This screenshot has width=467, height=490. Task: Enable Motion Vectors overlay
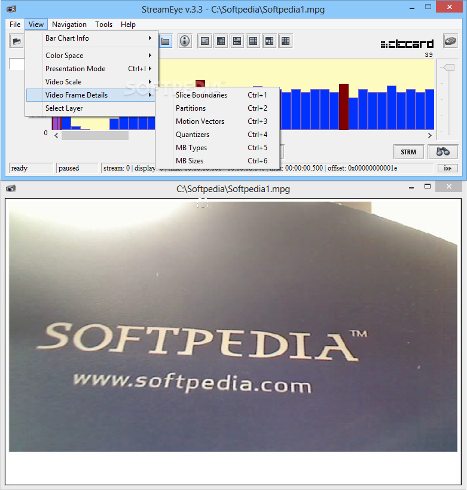(x=218, y=121)
